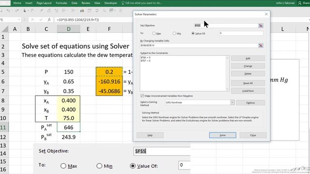Click the Share person icon
The height and width of the screenshot is (174, 310).
pos(300,3)
